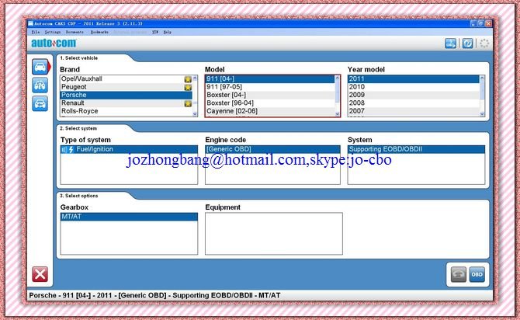Select model 911 [04-]
The height and width of the screenshot is (320, 520).
pos(270,78)
